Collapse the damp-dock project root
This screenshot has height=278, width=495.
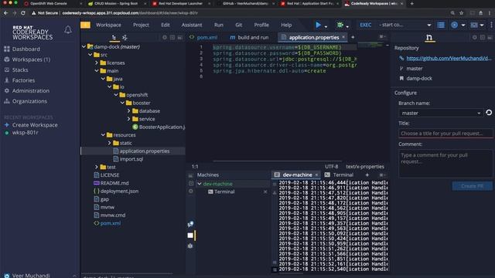(84, 46)
